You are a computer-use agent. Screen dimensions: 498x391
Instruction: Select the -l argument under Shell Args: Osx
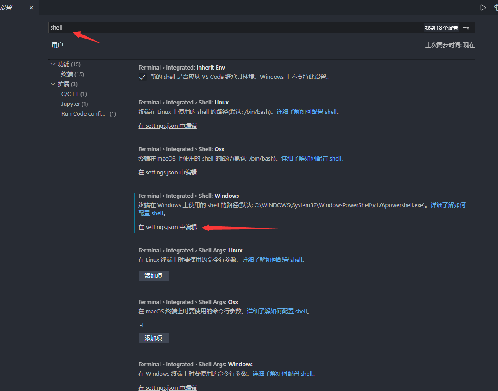pos(142,324)
